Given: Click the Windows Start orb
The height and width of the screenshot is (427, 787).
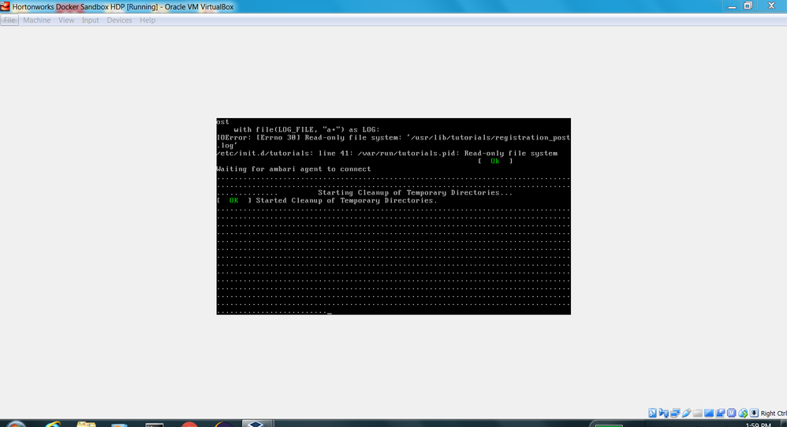Looking at the screenshot, I should click(x=16, y=424).
